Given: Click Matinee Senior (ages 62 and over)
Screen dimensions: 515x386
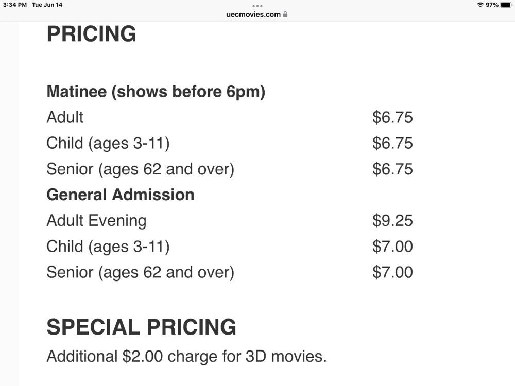Looking at the screenshot, I should 140,169.
